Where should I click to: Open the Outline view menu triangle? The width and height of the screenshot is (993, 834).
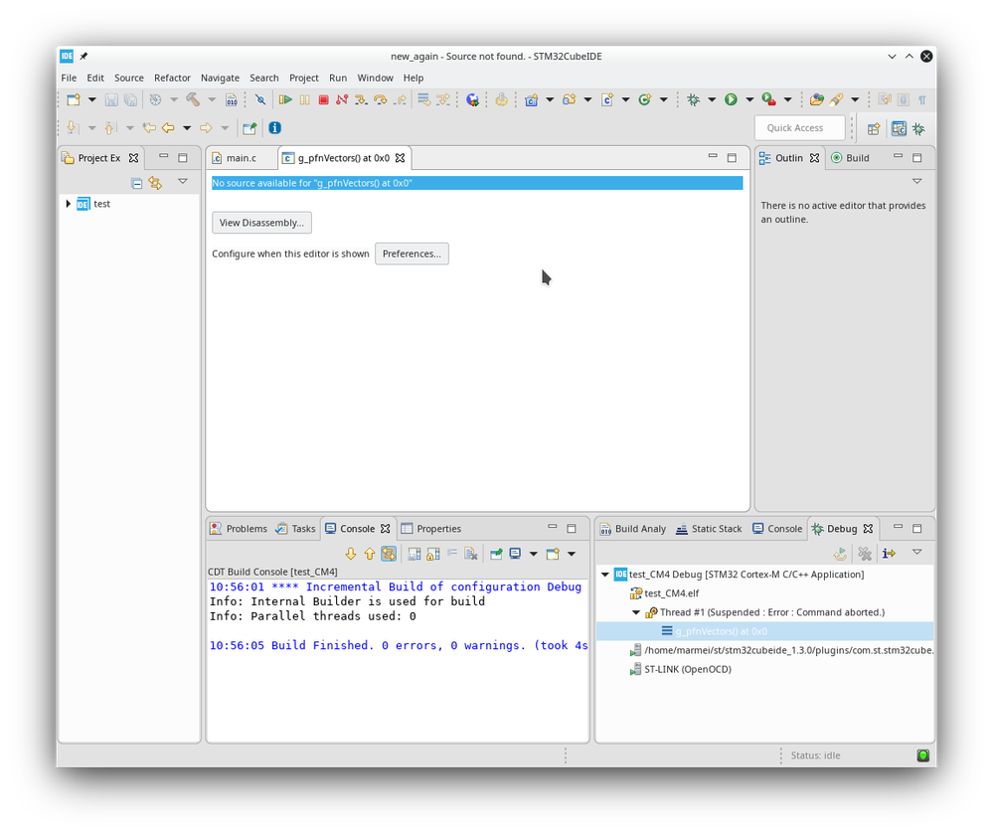click(x=917, y=181)
